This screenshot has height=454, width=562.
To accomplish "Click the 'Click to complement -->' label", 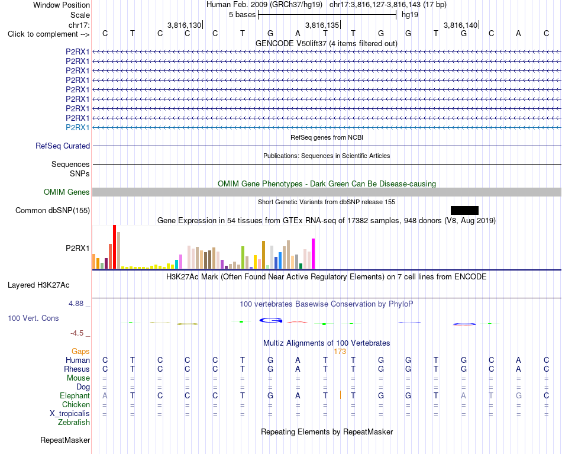I will click(x=49, y=34).
